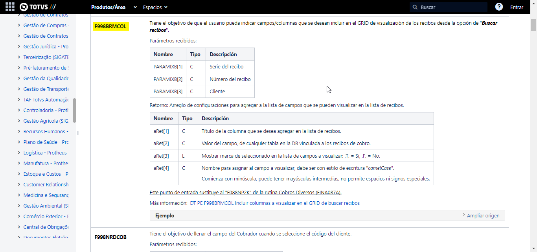This screenshot has height=252, width=537.
Task: Click the search magnifier icon
Action: coord(415,7)
